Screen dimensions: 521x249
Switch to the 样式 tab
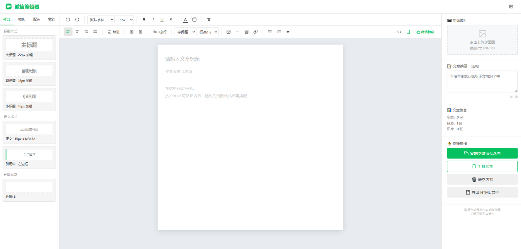coord(7,19)
